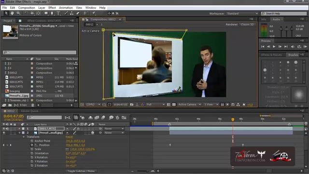Viewport: 309px width, 174px height.
Task: Select box.png in the Project panel
Action: (14, 91)
